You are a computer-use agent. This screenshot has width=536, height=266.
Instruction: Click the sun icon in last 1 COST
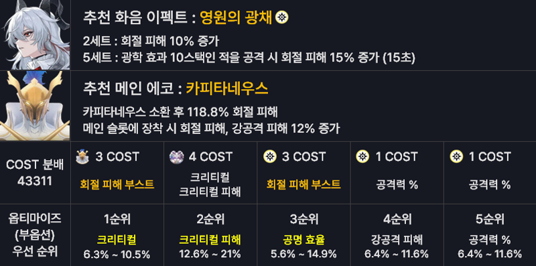(x=456, y=157)
